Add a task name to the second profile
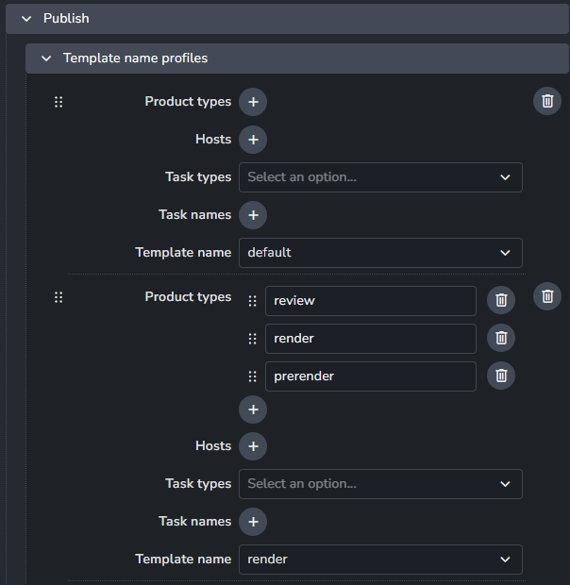Viewport: 570px width, 585px height. pyautogui.click(x=252, y=522)
